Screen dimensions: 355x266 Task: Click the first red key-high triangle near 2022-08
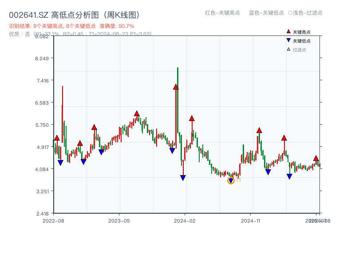click(57, 138)
